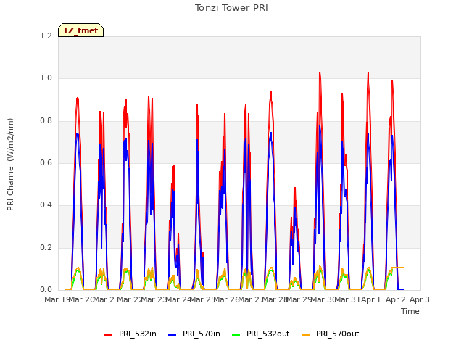464x348 pixels.
Task: Click the low red peak on Mar 29
Action: coord(295,188)
